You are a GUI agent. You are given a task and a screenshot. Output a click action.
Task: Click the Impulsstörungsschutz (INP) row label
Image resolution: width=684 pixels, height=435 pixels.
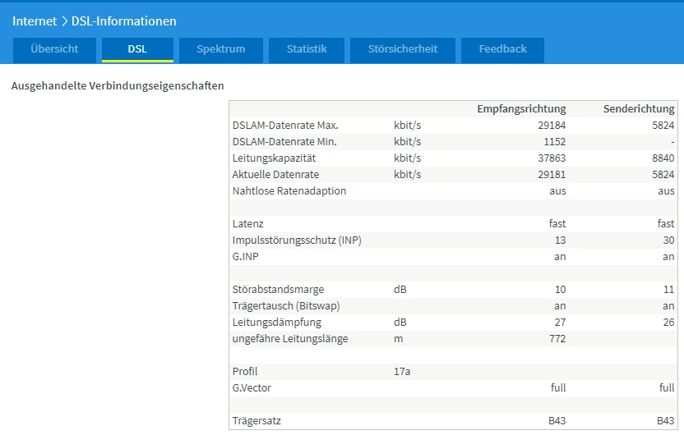[x=297, y=240]
